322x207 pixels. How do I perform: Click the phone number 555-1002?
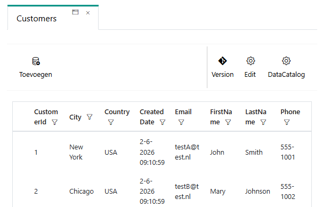[x=288, y=192]
